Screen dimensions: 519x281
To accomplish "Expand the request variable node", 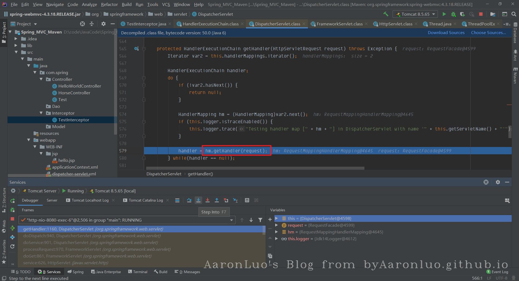I will 276,225.
